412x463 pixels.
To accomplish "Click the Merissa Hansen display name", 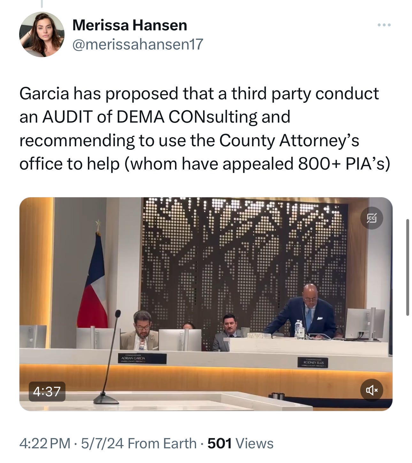I will [130, 25].
